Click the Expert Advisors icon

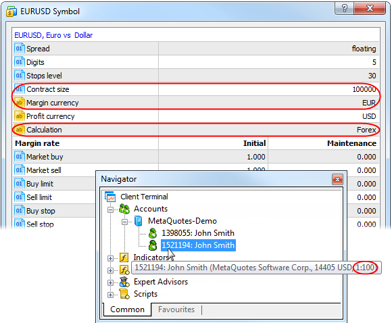click(124, 282)
